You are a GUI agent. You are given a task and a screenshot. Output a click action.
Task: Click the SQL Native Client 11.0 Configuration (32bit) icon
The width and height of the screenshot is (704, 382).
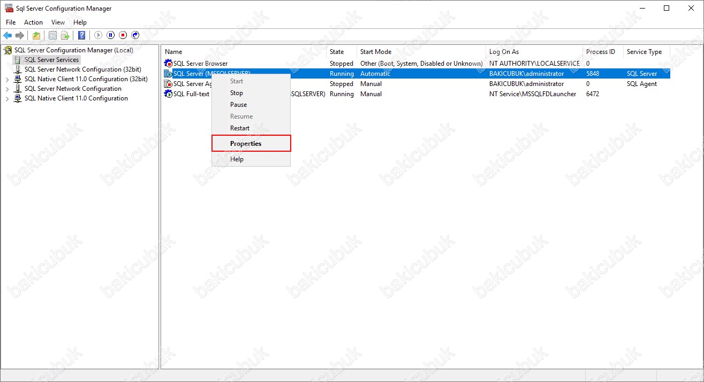point(18,79)
